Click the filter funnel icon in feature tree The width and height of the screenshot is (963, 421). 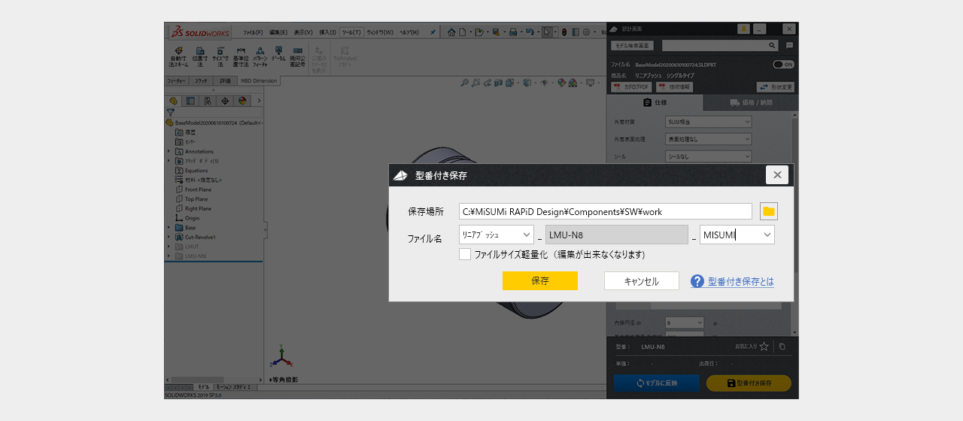coord(171,112)
